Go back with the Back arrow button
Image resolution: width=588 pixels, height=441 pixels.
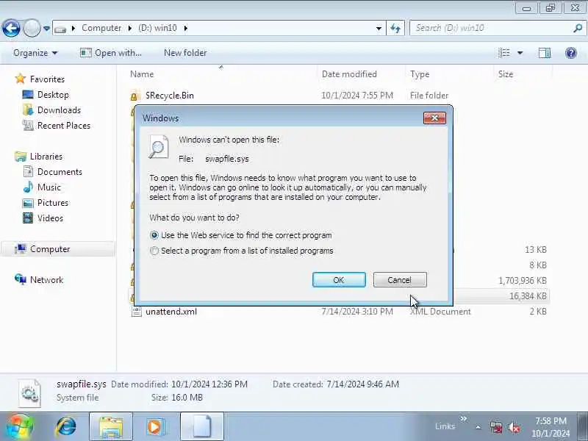pyautogui.click(x=11, y=28)
